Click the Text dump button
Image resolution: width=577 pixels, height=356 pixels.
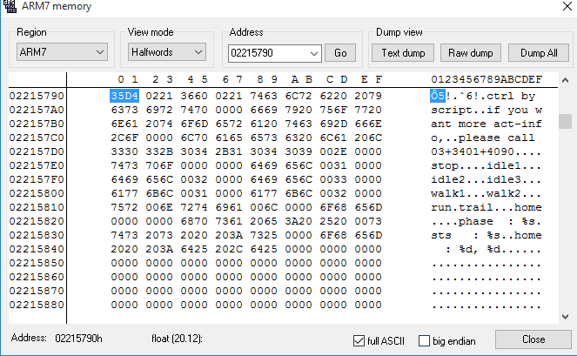403,53
